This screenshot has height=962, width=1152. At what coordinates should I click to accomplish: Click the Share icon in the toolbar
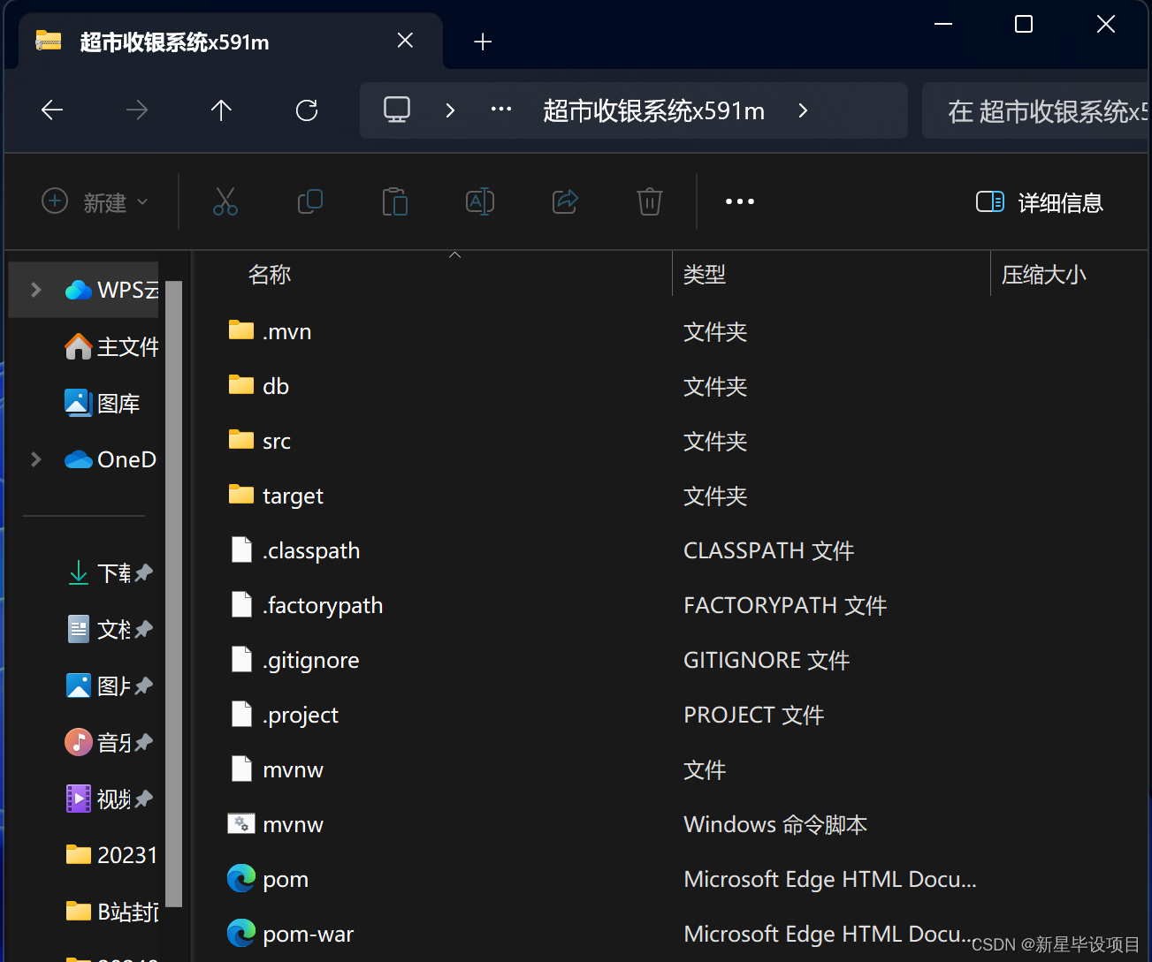565,201
